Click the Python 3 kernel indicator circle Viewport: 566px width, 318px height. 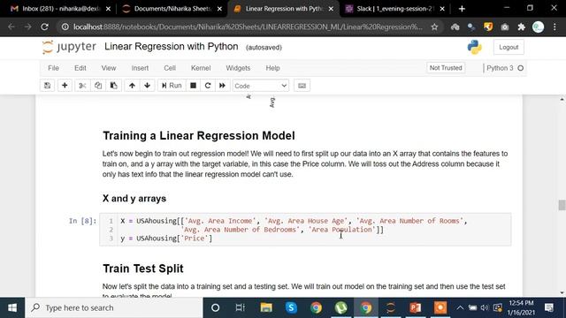pos(521,68)
